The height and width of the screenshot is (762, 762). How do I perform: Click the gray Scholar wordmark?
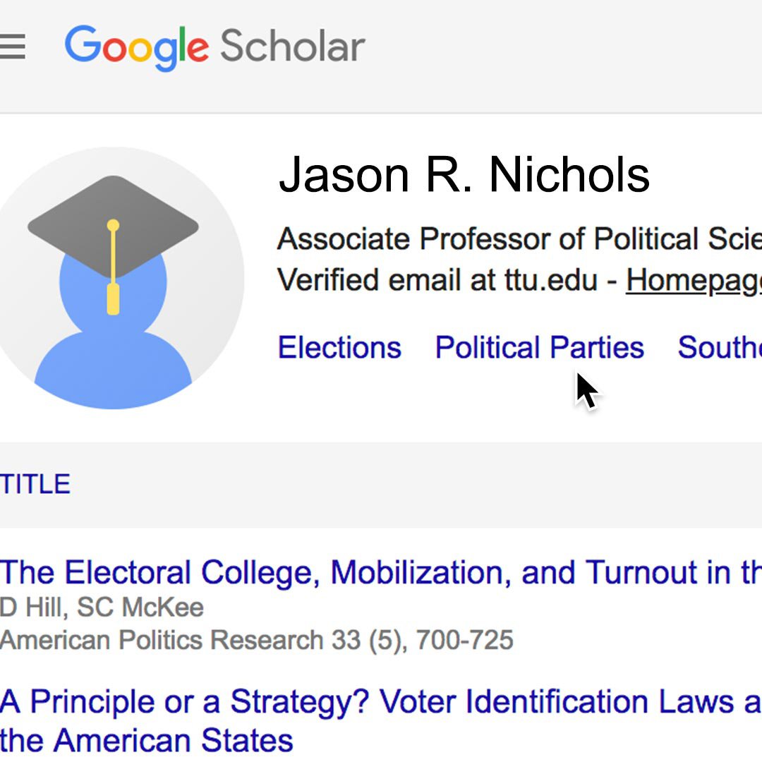pos(293,46)
